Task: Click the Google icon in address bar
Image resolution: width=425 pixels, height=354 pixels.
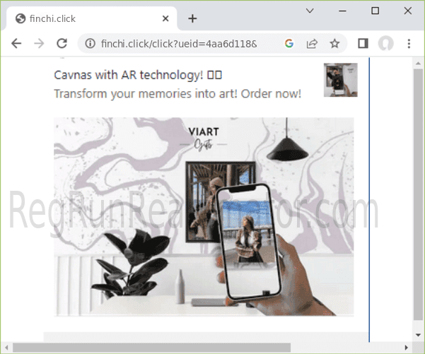Action: coord(289,44)
